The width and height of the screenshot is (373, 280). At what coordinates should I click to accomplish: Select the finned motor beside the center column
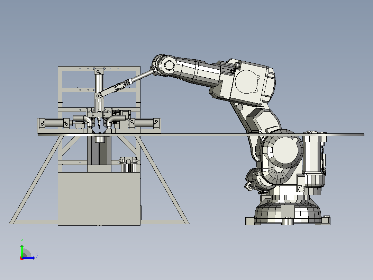click(129, 165)
